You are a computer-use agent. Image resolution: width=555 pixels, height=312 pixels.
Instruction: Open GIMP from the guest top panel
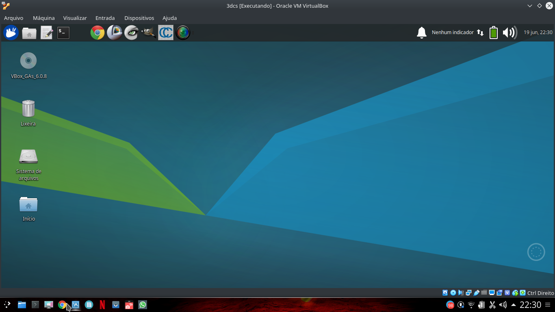149,32
